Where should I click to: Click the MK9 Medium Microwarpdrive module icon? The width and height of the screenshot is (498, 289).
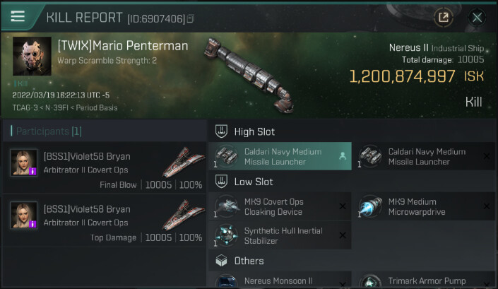(x=371, y=206)
